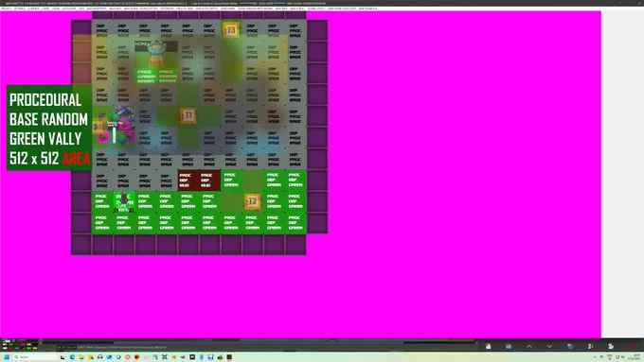Click the Procedural Base Random Green Vally label
The height and width of the screenshot is (362, 644).
(49, 128)
